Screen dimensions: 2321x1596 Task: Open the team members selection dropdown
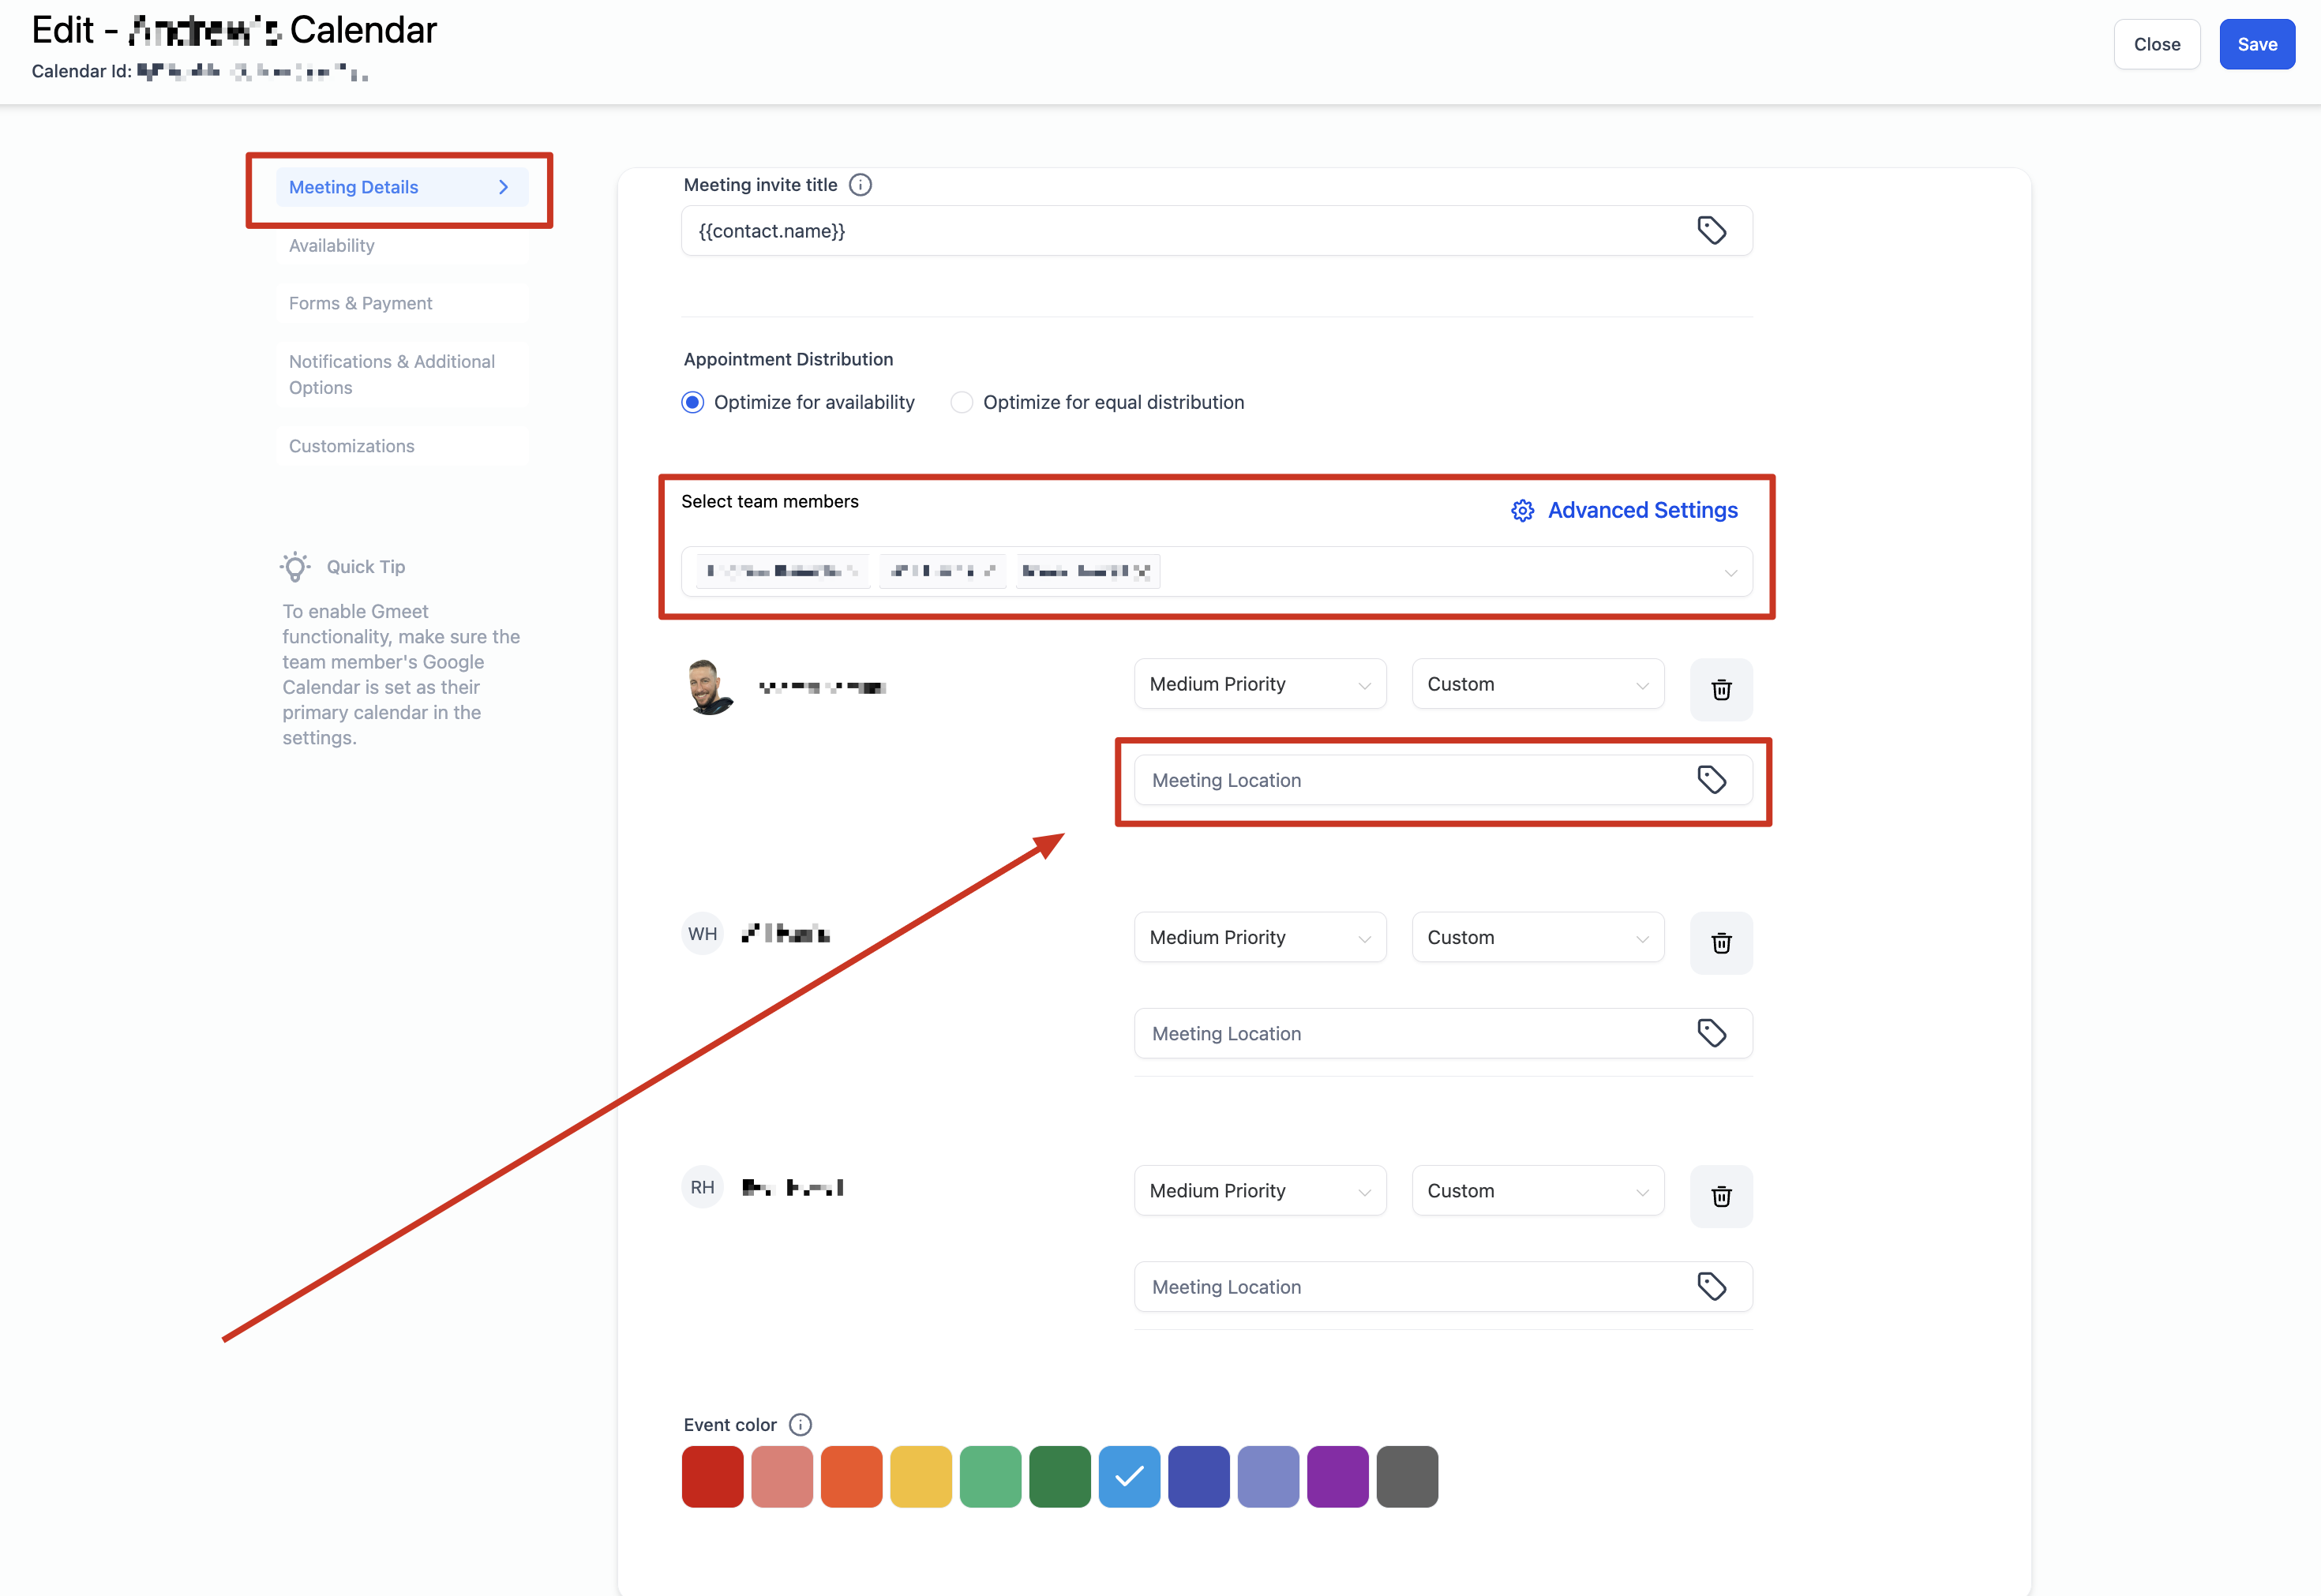coord(1730,573)
